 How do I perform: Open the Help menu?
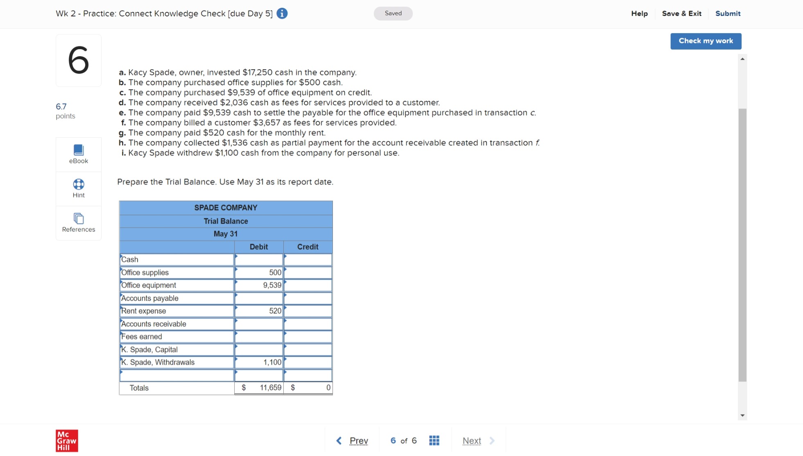tap(639, 13)
